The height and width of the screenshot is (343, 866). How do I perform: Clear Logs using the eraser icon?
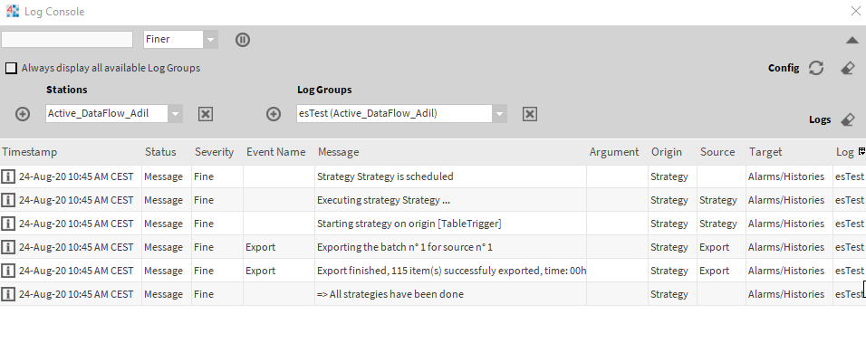pos(848,119)
